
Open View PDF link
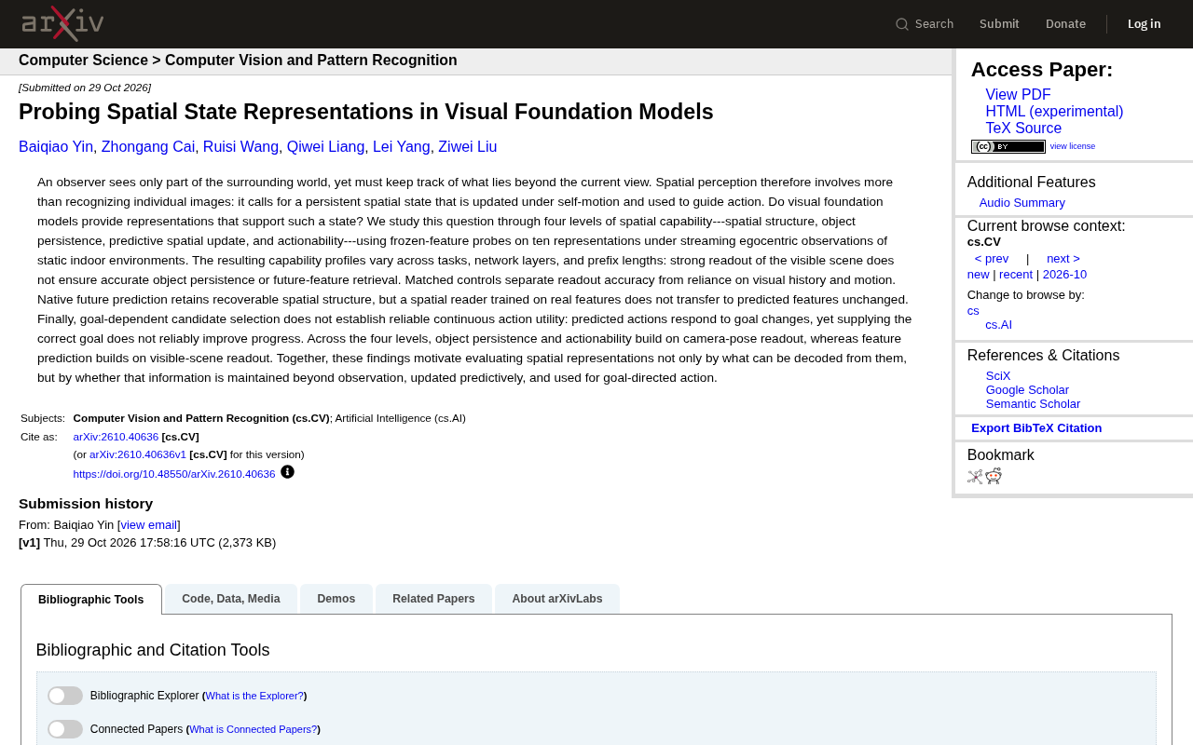[1018, 95]
